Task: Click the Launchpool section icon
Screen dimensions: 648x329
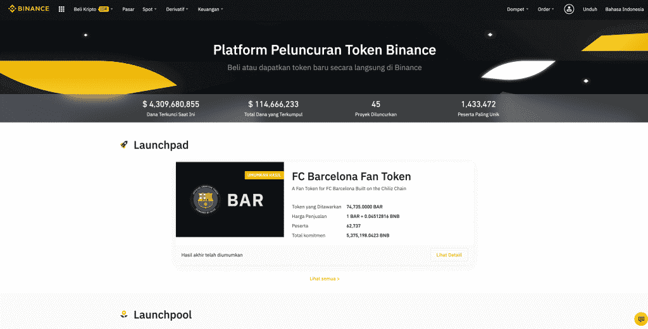Action: point(124,314)
